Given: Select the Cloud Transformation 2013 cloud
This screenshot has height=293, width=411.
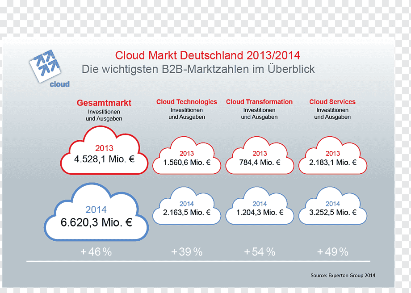Looking at the screenshot, I should (260, 155).
